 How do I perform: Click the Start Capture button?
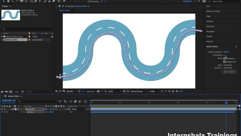coord(229,72)
